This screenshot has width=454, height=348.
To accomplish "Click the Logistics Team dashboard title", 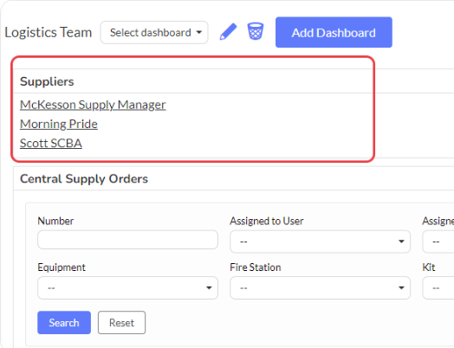I will 49,32.
